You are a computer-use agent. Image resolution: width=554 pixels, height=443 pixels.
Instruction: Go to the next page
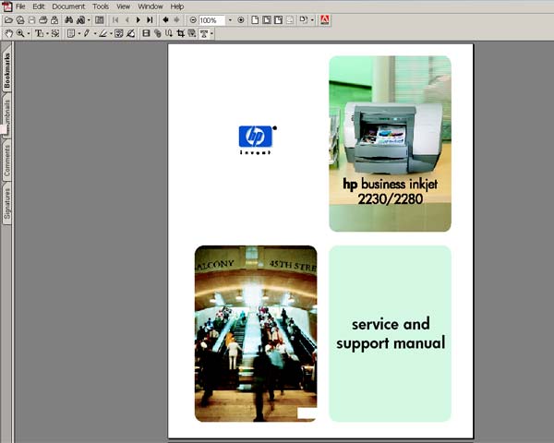coord(138,20)
